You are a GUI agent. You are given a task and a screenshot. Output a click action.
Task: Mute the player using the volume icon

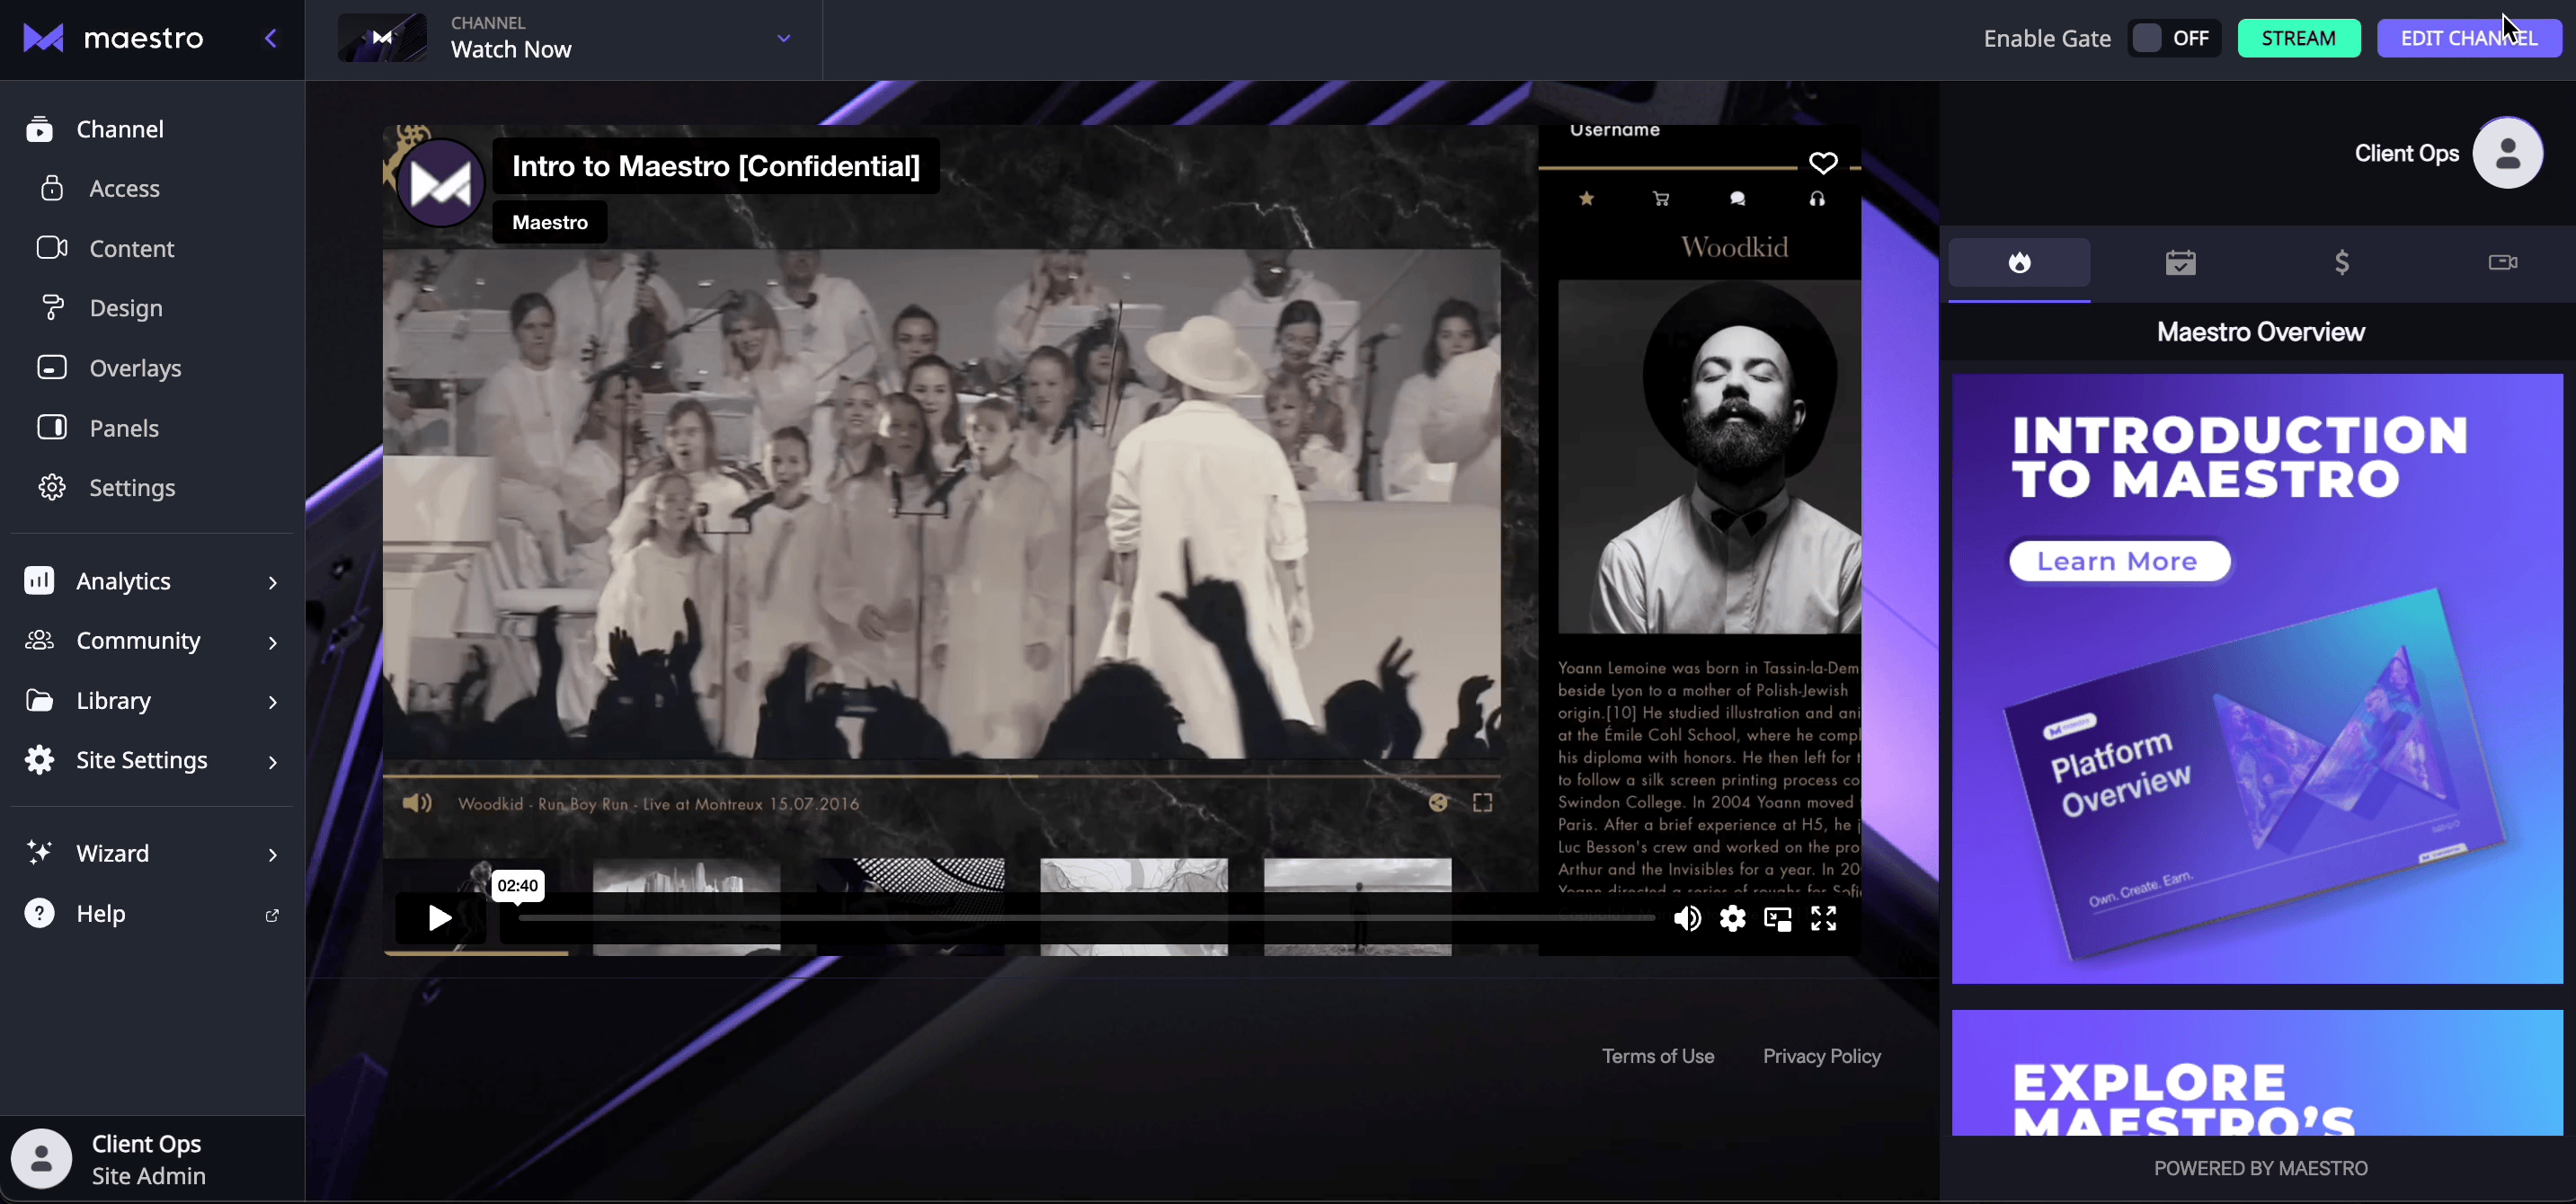[x=1687, y=918]
